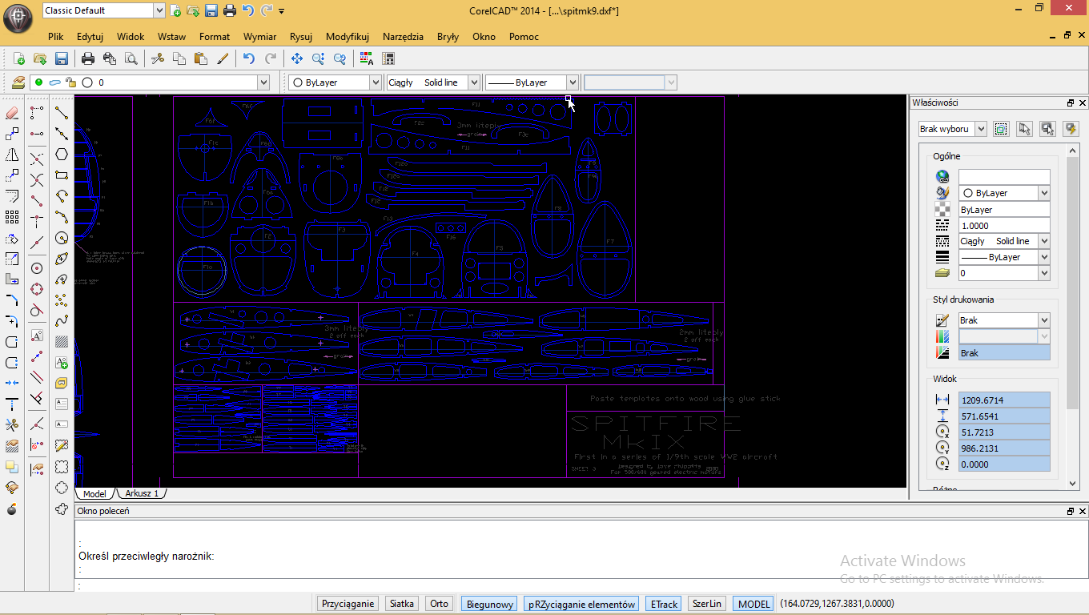Open the Brak wyboru selection dropdown
This screenshot has height=615, width=1089.
[x=982, y=129]
